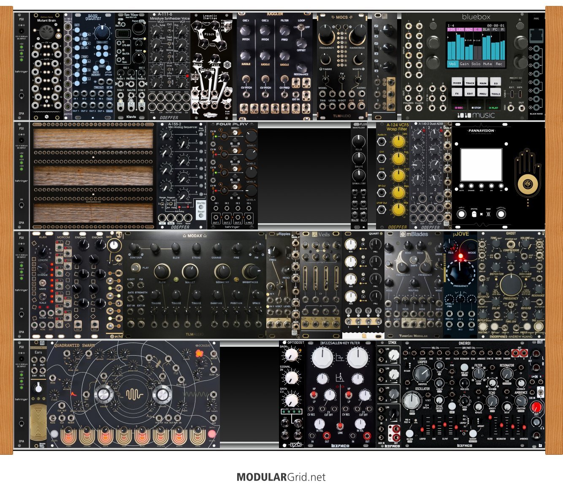This screenshot has height=486, width=563.
Task: Flip the left HP/LP switch on BF22 filter
Action: 314,395
